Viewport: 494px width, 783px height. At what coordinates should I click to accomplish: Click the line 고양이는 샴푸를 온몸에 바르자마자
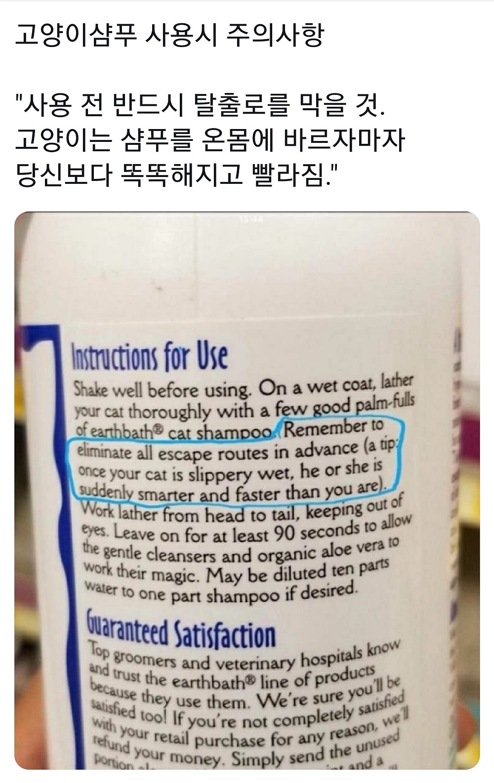[x=210, y=140]
